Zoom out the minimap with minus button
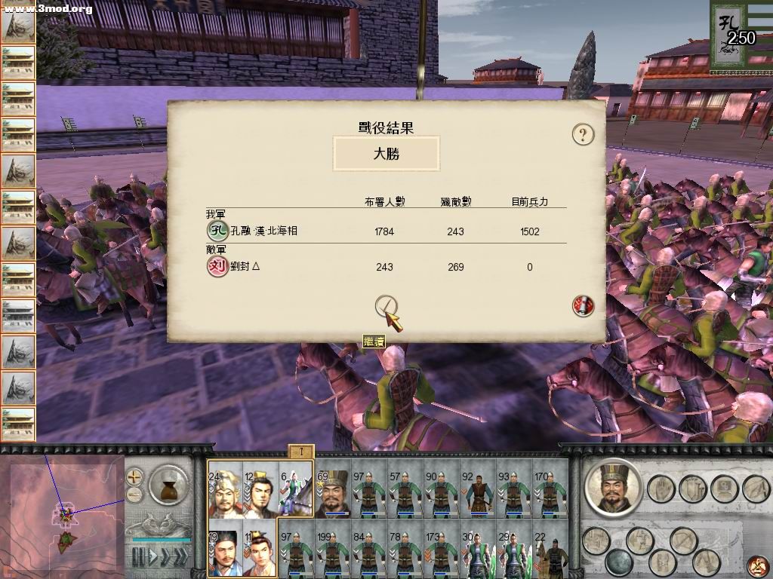773x579 pixels. pyautogui.click(x=134, y=495)
